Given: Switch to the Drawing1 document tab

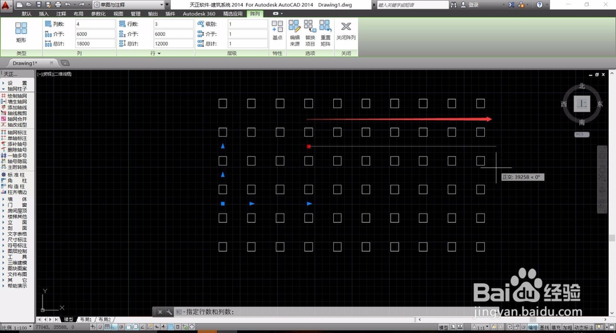Looking at the screenshot, I should [25, 63].
